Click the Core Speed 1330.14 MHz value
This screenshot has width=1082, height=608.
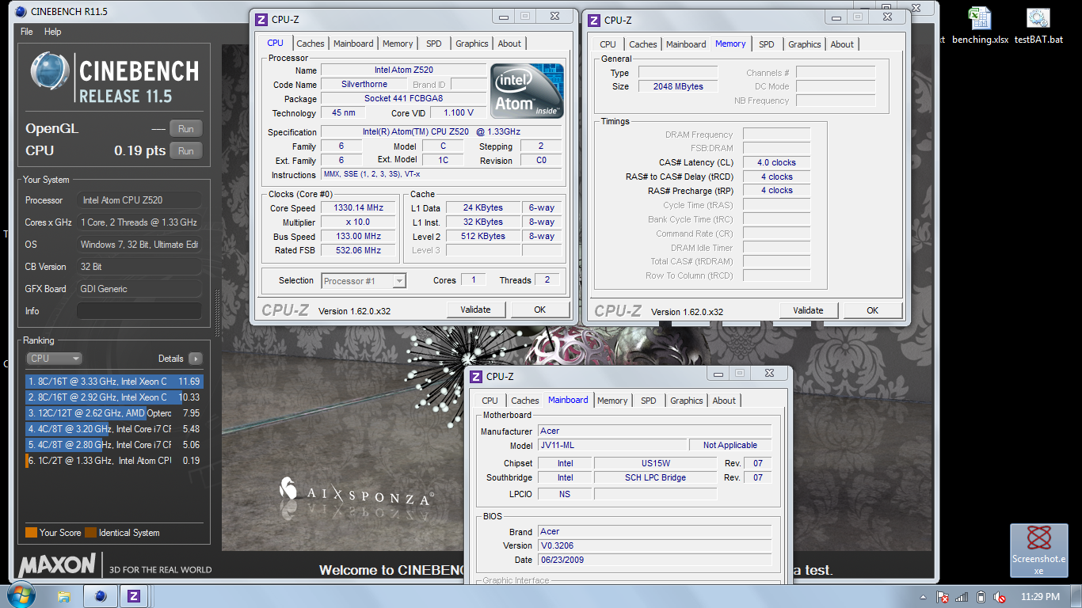tap(358, 208)
